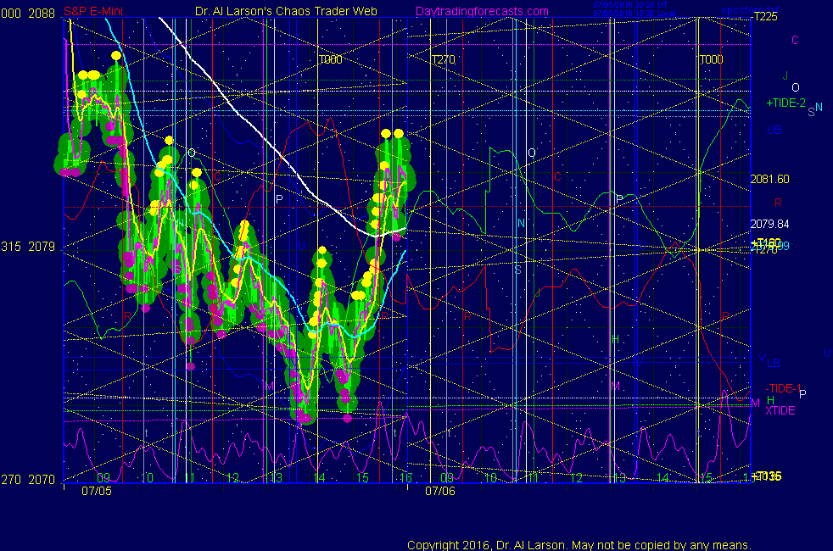Click the yellow 2081.60 price label
This screenshot has width=833, height=551.
pos(769,179)
